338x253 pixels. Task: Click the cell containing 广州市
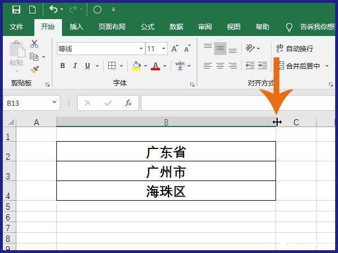pos(166,171)
